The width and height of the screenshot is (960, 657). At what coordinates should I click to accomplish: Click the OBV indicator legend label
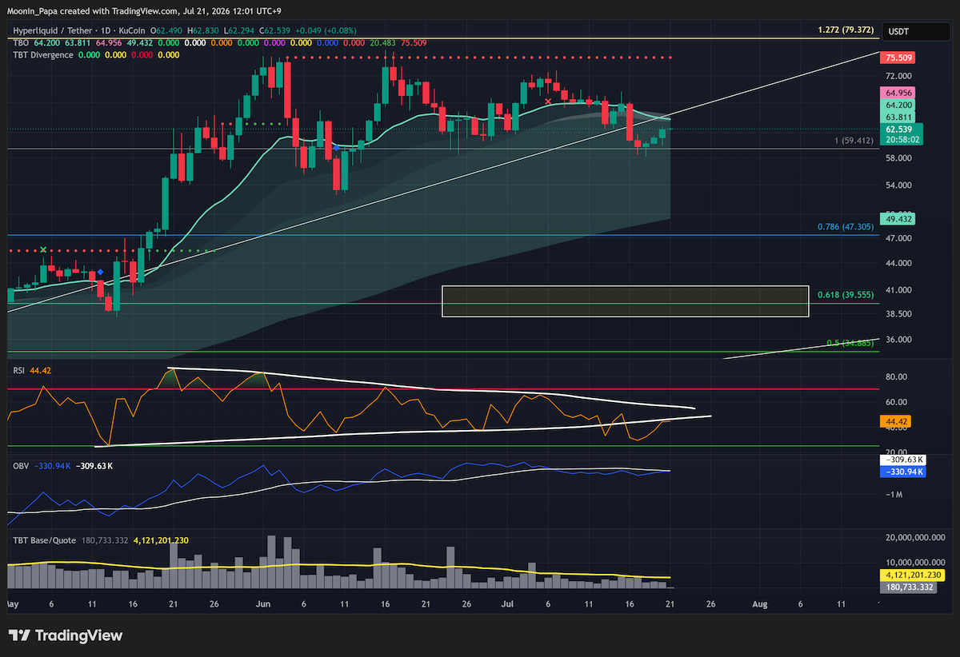[21, 465]
